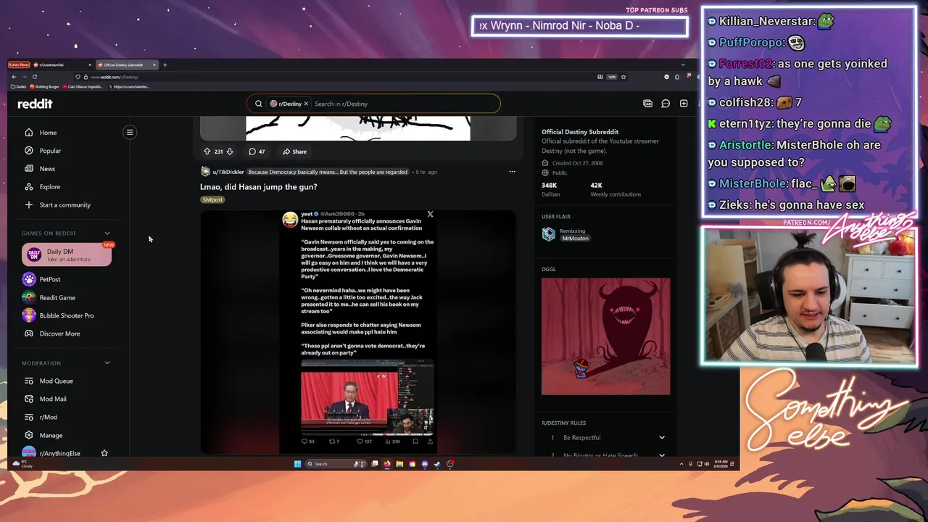Reload the page
928x522 pixels.
click(x=34, y=77)
